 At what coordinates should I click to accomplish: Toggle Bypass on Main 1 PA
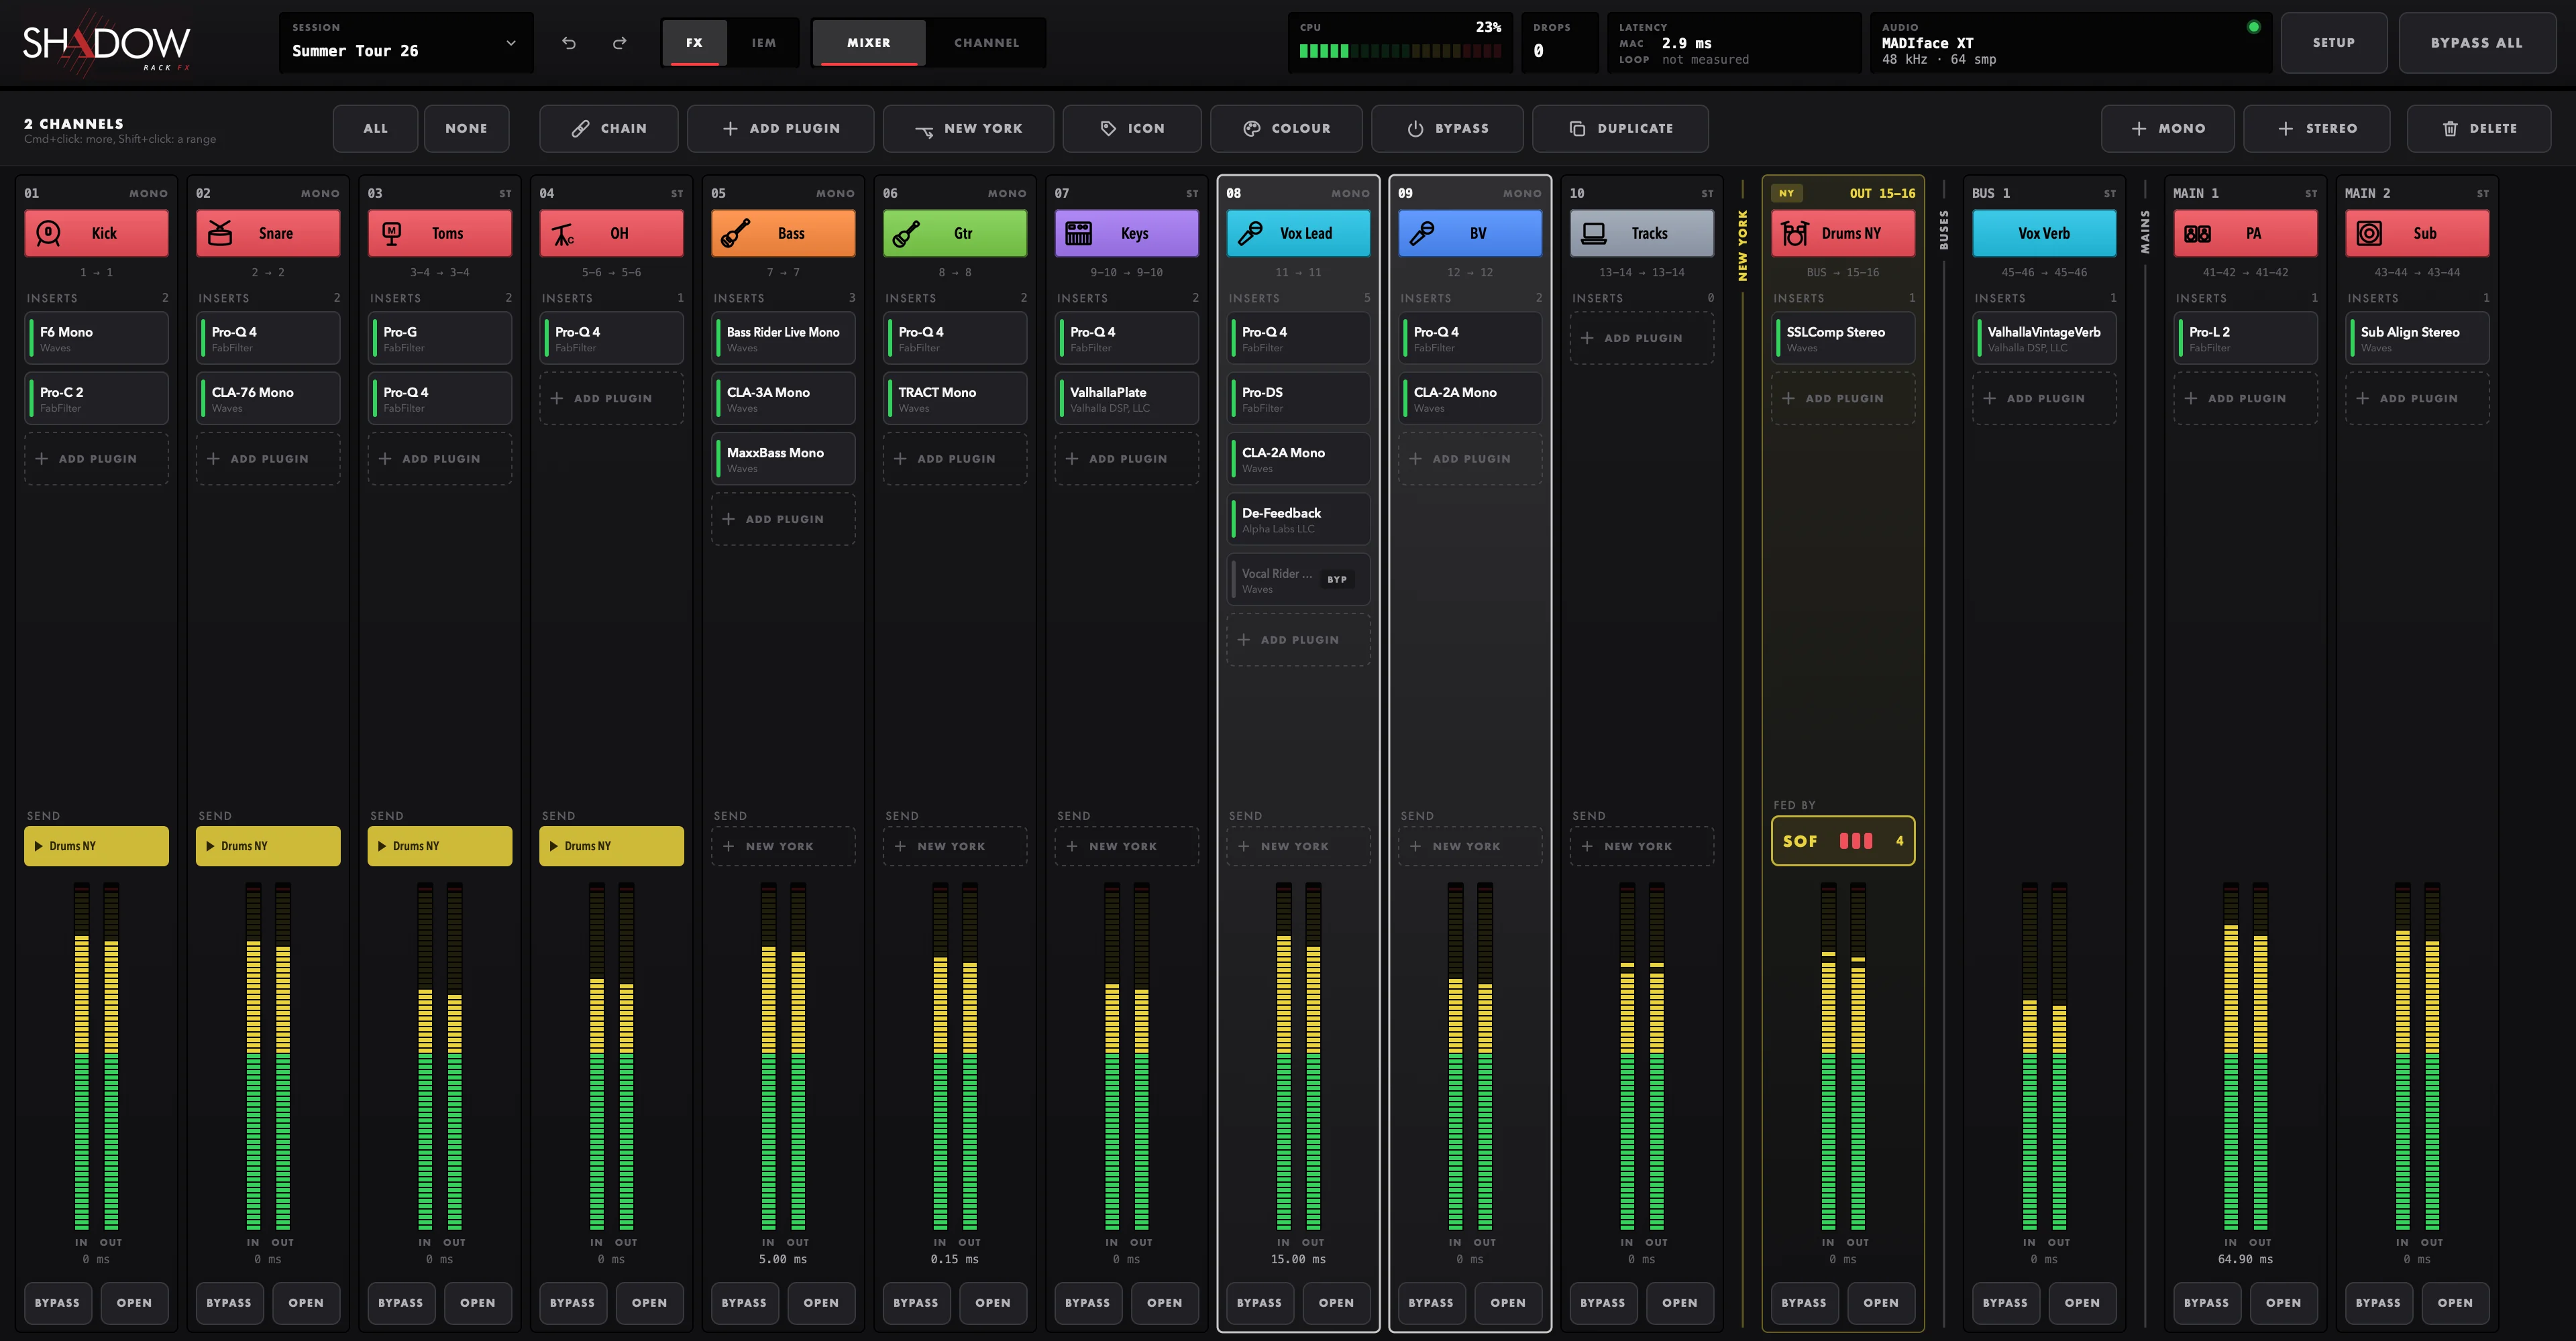tap(2206, 1302)
